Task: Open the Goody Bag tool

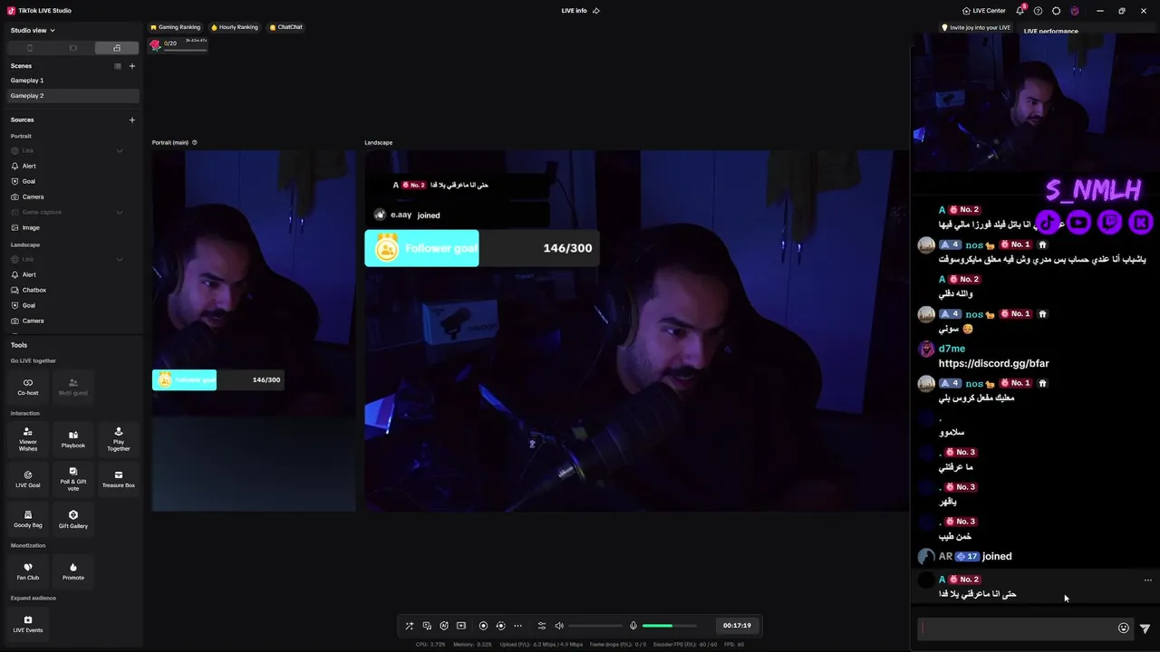Action: (28, 519)
